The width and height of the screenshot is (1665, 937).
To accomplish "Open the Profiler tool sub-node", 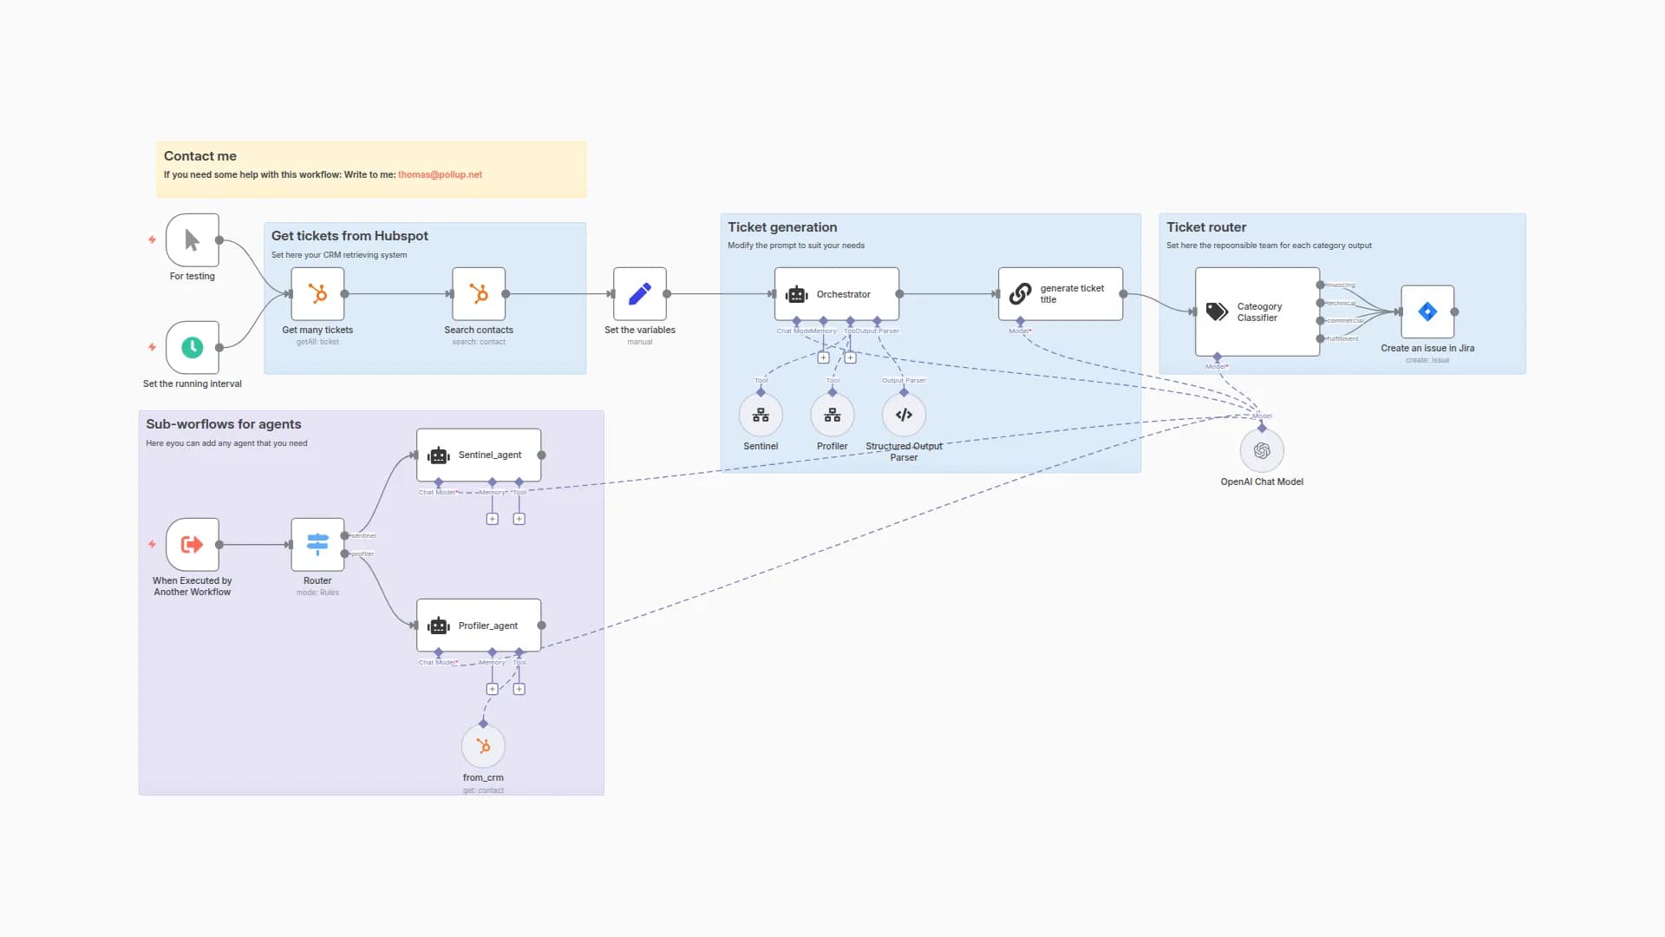I will 832,415.
